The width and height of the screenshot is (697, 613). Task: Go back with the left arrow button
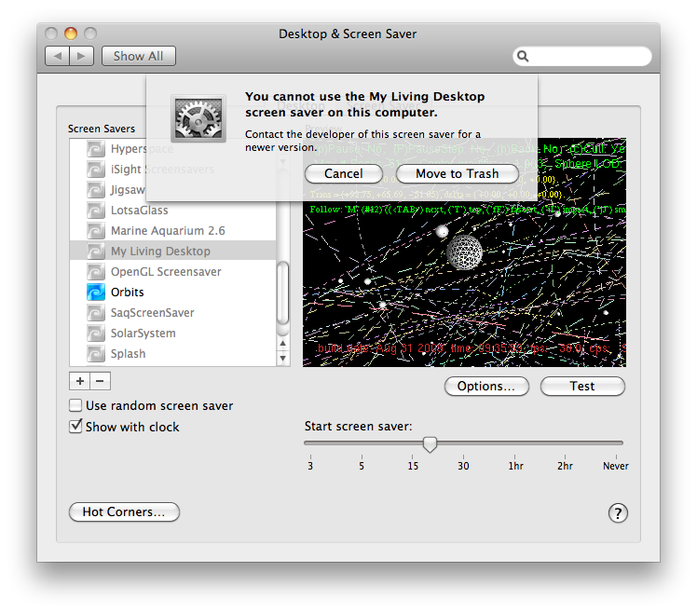tap(58, 56)
